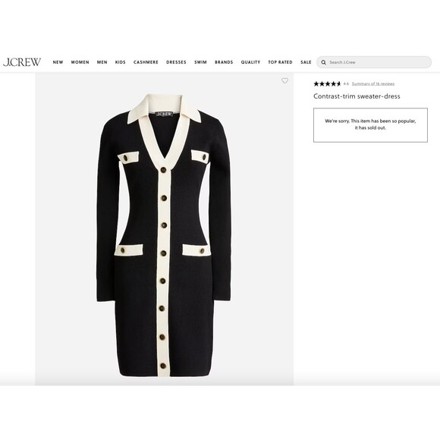Open the WOMEN menu
440x440 pixels.
[x=80, y=62]
